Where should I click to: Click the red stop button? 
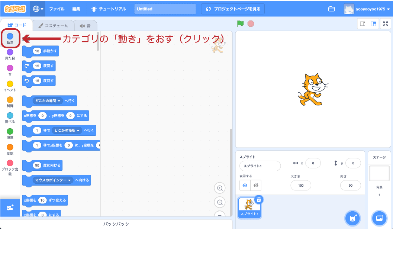coord(251,23)
